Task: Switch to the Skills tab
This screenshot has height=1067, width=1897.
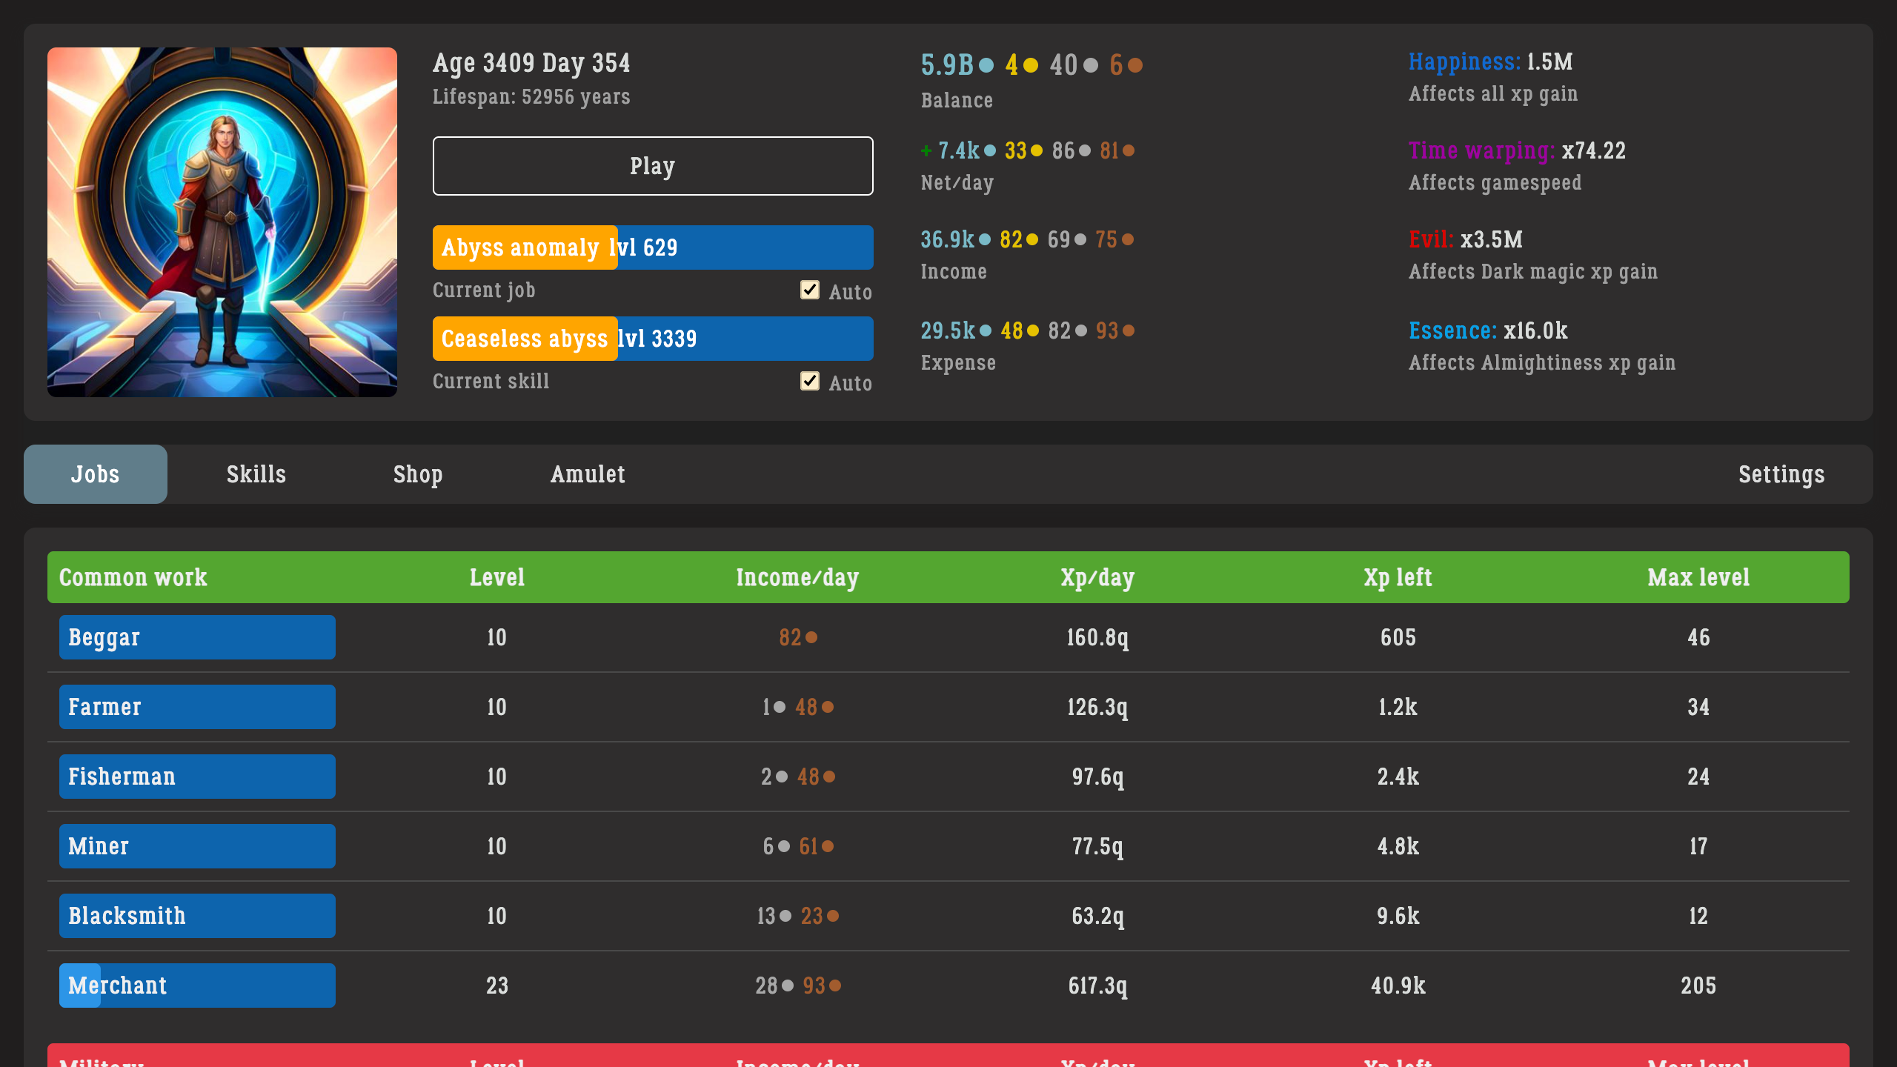Action: (256, 474)
